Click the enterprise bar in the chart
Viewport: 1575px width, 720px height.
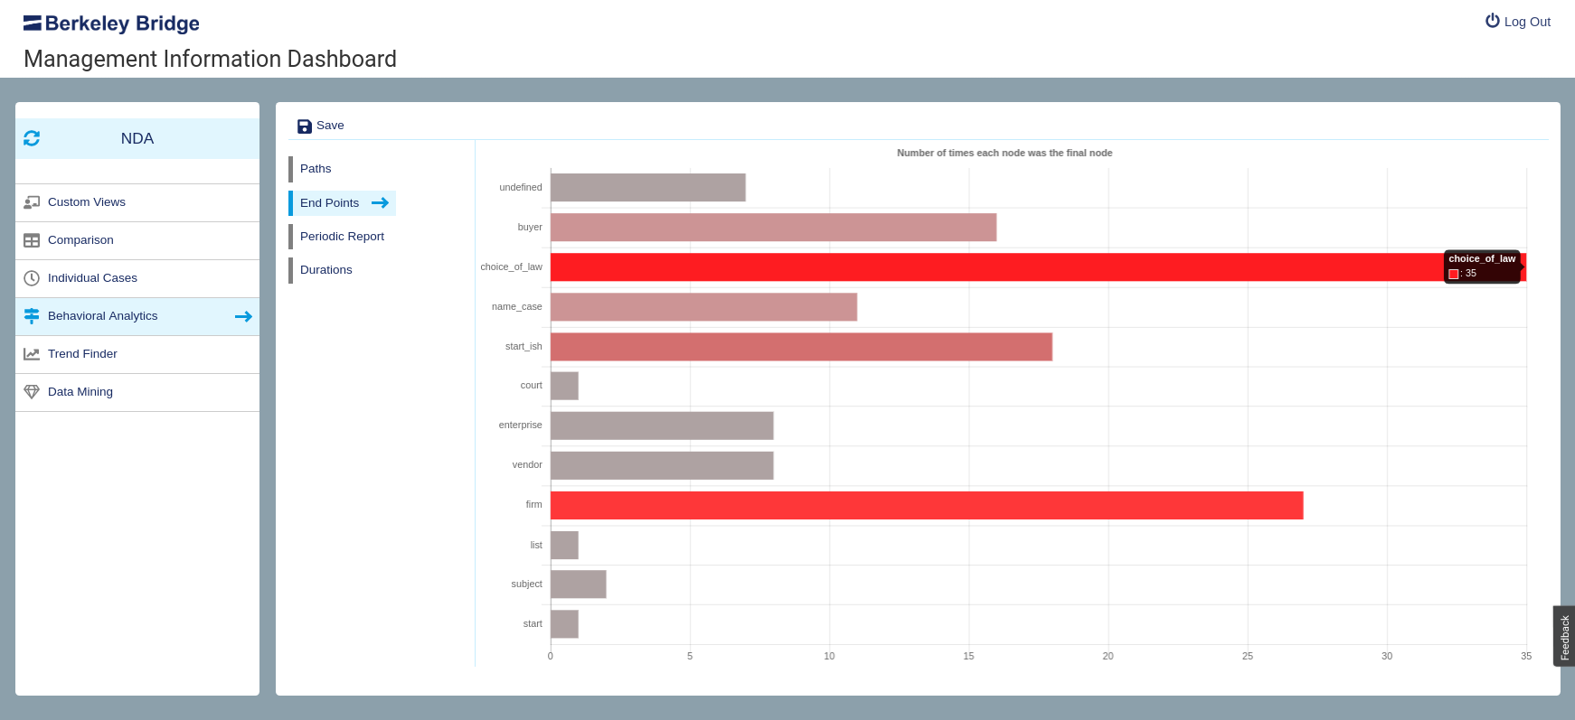[662, 426]
